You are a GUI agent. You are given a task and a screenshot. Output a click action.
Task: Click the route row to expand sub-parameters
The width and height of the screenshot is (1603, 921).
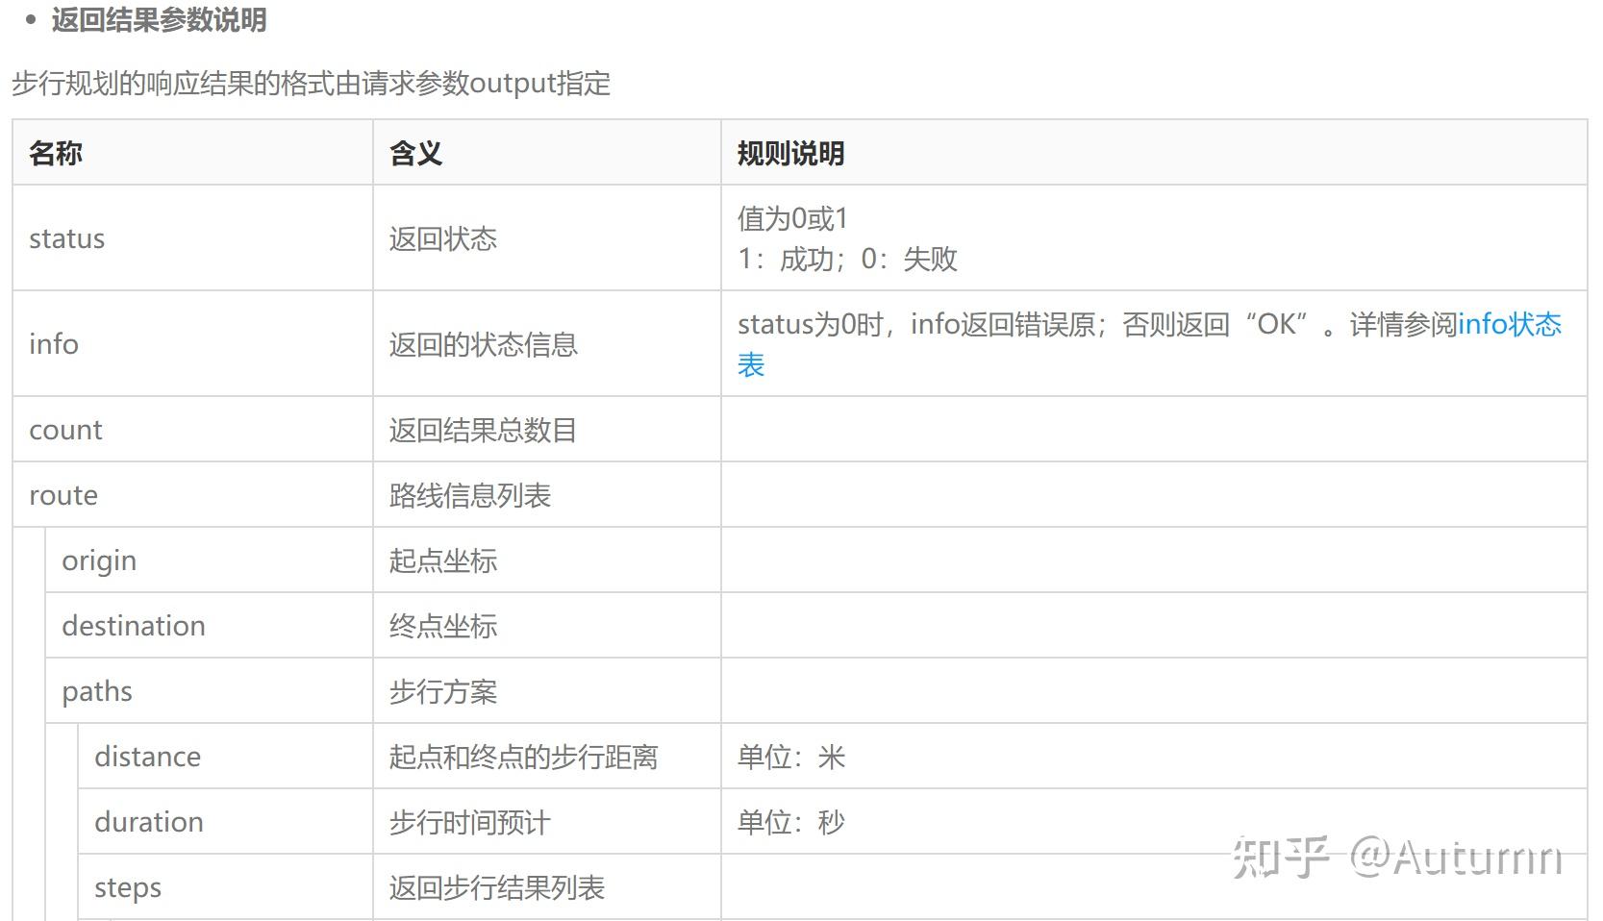click(63, 495)
